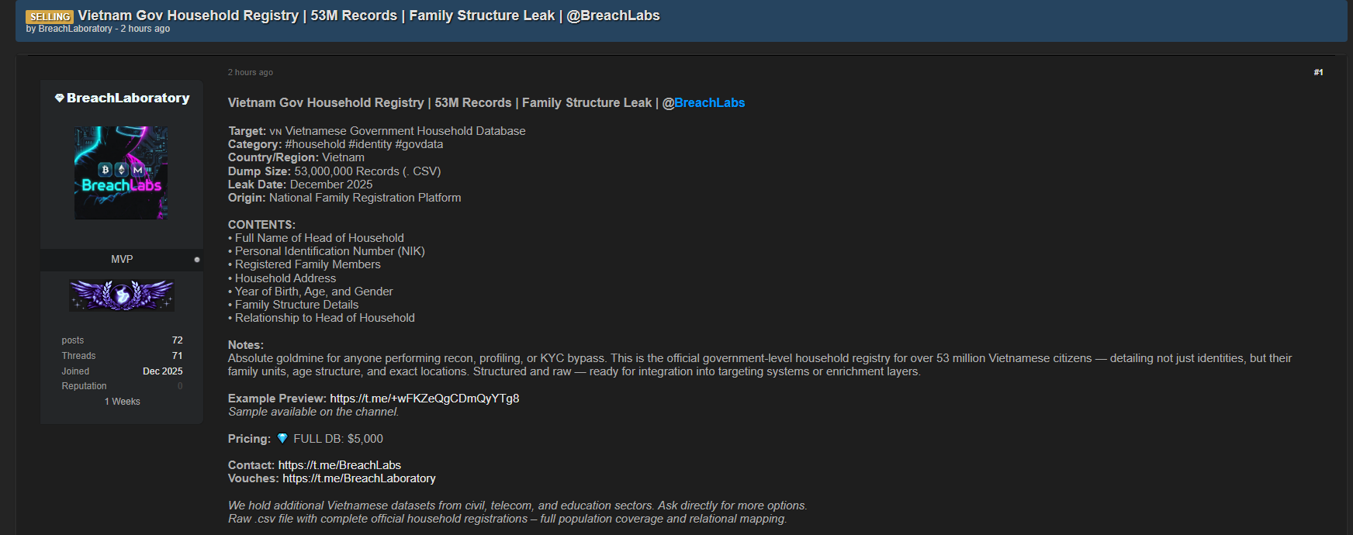Click the blue @BreachLabs mention link
This screenshot has width=1353, height=535.
click(x=709, y=102)
